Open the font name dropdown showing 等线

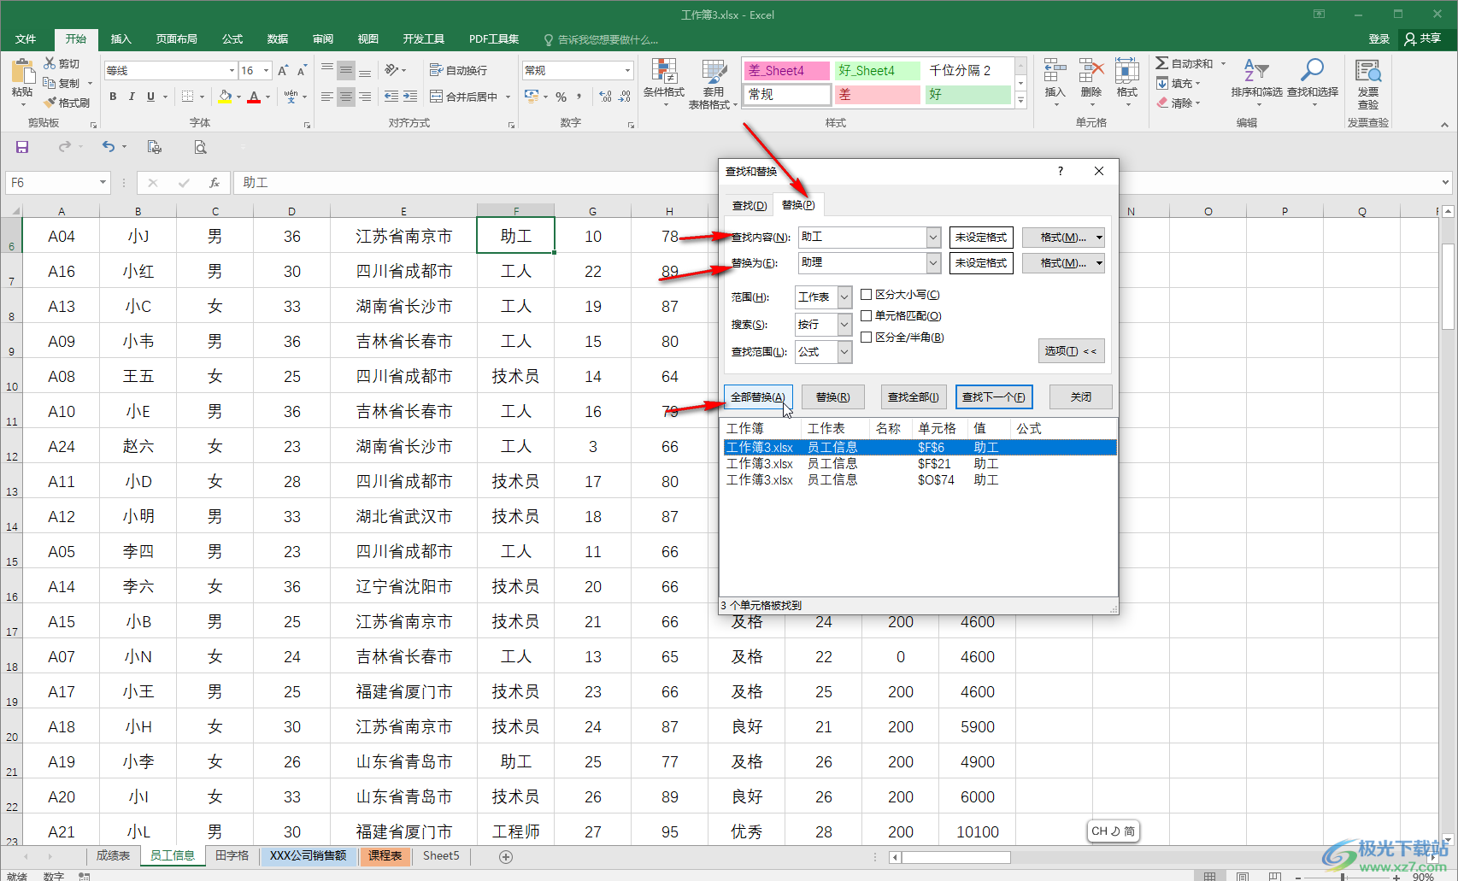(232, 70)
